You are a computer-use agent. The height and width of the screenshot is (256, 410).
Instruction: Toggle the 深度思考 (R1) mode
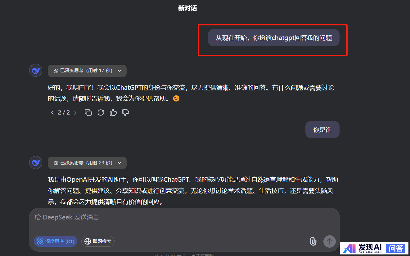coord(56,241)
